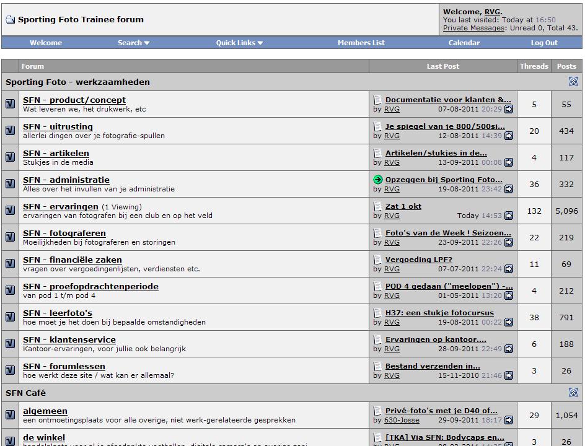Open the Search dropdown menu
Viewport: 585px width, 446px height.
pos(133,43)
